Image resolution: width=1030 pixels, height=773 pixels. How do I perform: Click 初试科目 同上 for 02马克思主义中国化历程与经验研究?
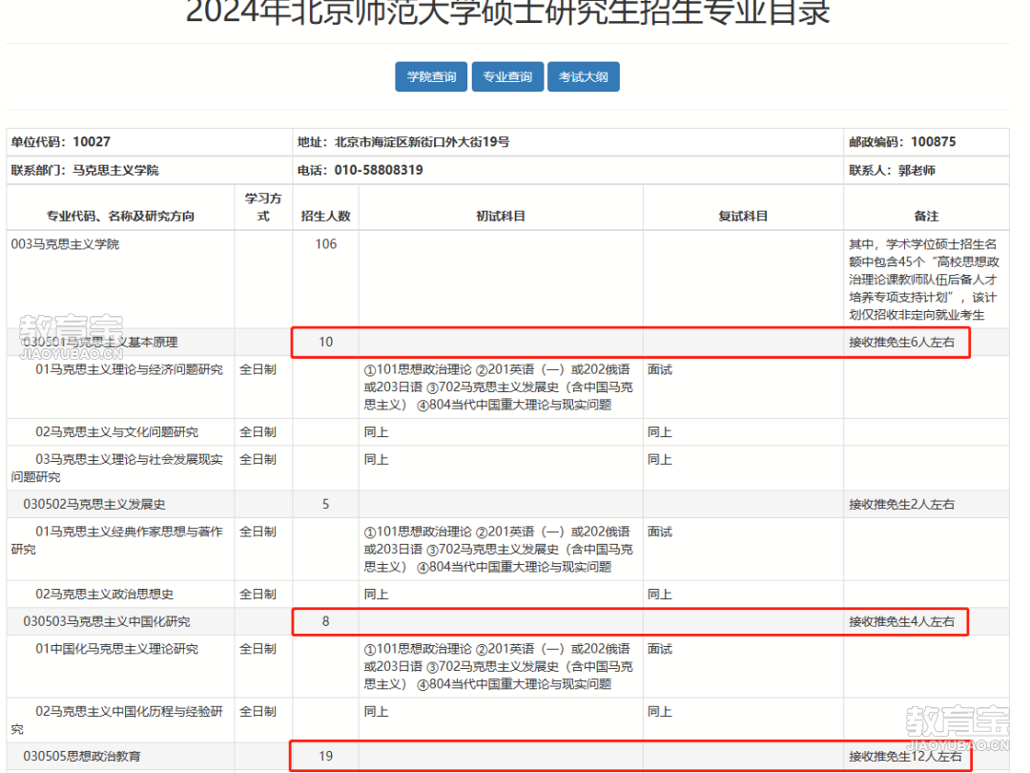pos(377,711)
